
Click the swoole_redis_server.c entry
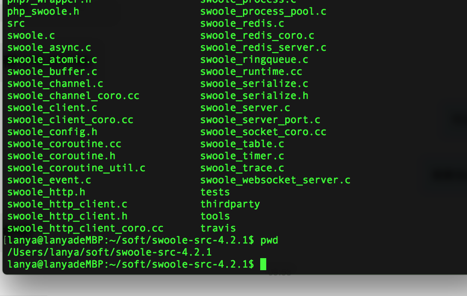pos(263,48)
